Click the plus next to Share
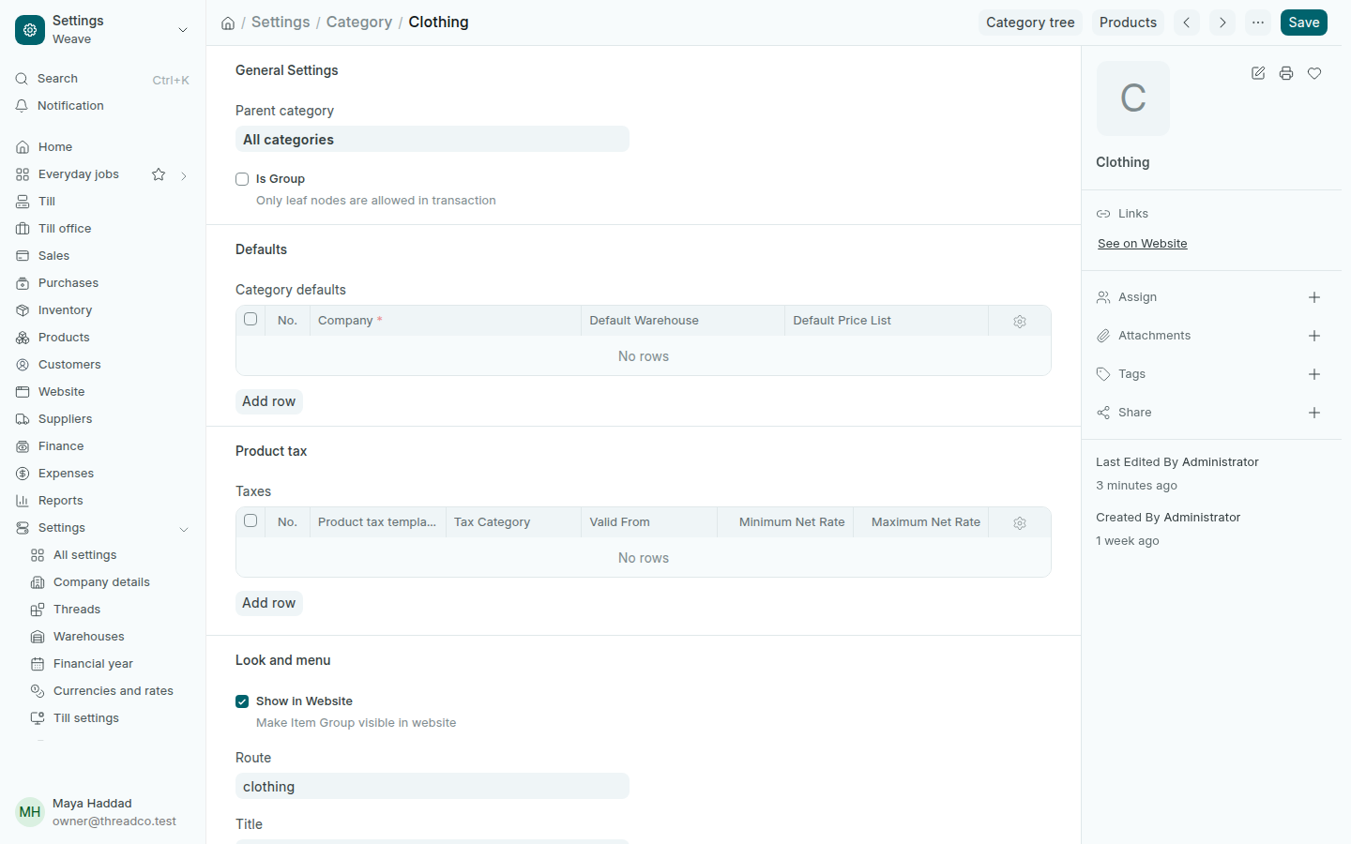Screen dimensions: 1351x844 coord(1314,413)
